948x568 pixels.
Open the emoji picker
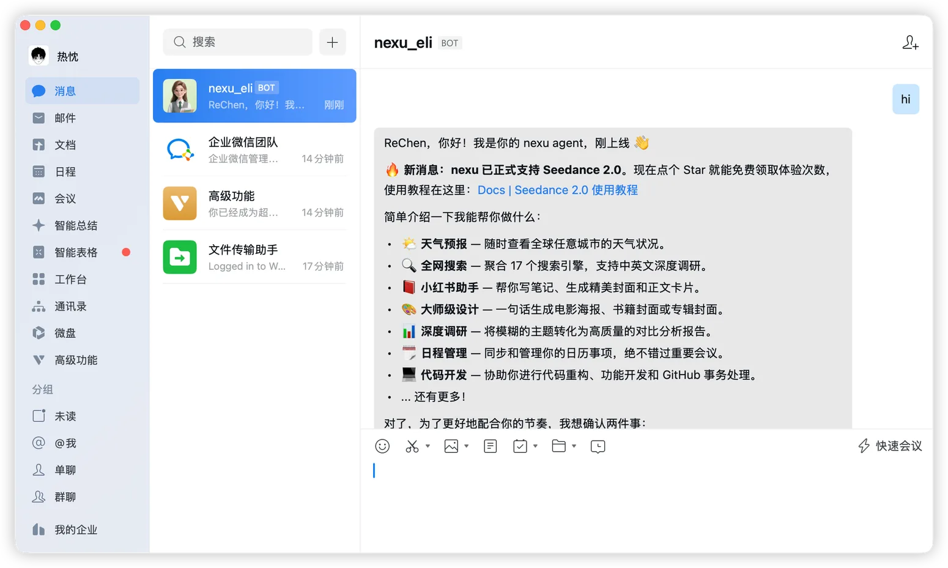click(x=382, y=446)
